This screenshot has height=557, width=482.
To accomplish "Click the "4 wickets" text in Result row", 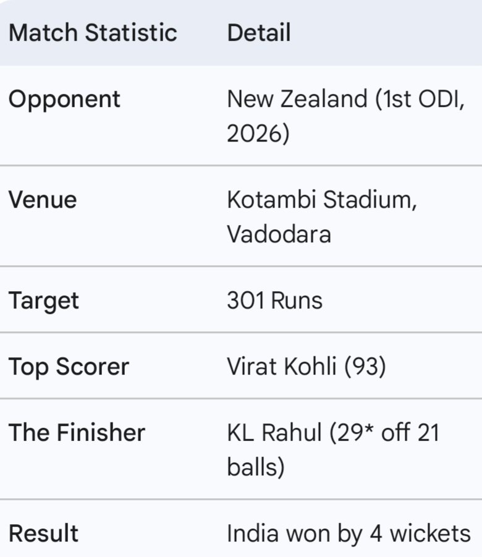I will [421, 534].
